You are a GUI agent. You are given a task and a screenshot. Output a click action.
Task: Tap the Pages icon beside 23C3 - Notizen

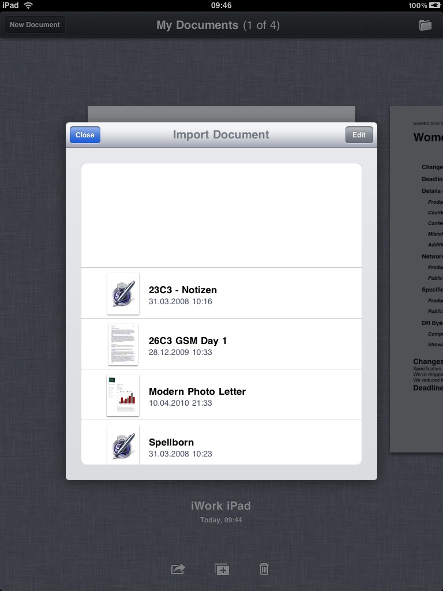tap(123, 294)
